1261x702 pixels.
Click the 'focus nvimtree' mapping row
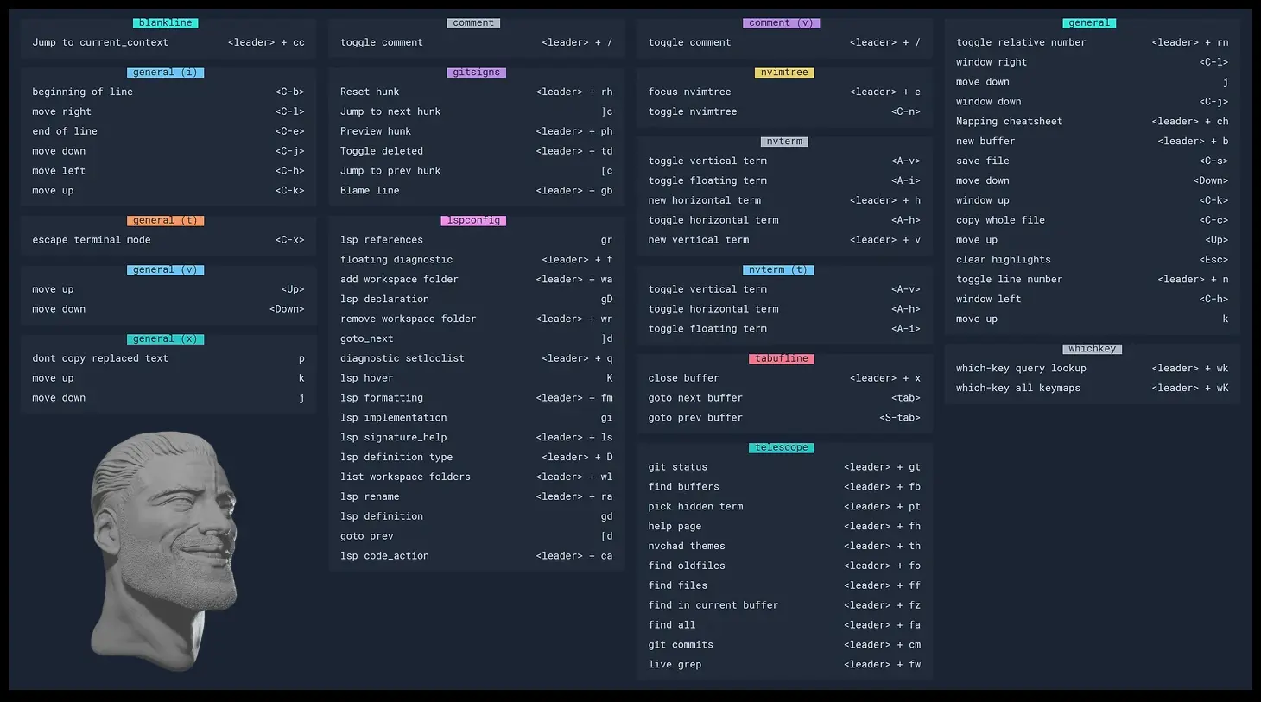783,92
